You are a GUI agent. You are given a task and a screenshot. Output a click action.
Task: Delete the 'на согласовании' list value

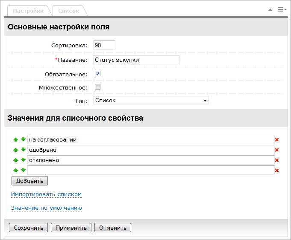(277, 140)
